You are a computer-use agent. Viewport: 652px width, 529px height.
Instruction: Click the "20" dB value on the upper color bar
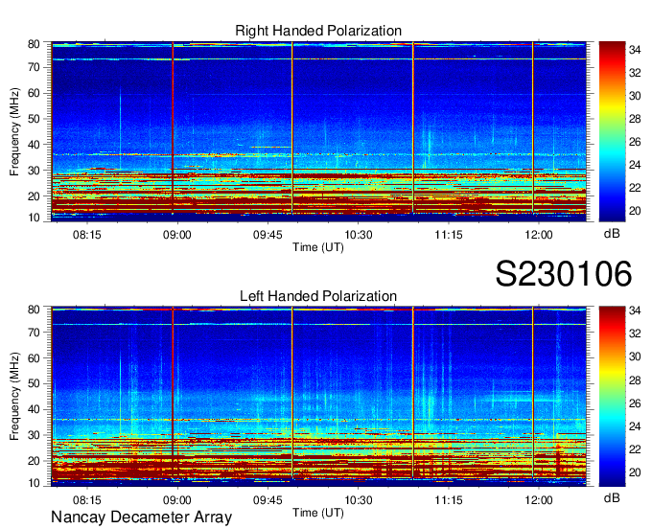tap(635, 211)
